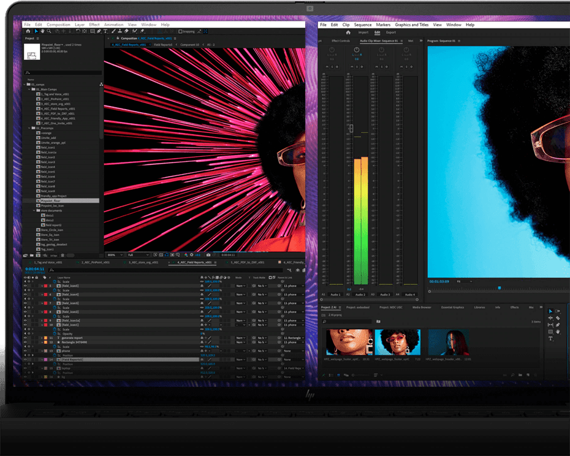This screenshot has width=570, height=456.
Task: Select the Premiere Selection tool in tools panel
Action: [550, 311]
